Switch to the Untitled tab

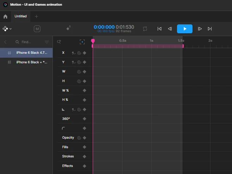click(x=20, y=16)
